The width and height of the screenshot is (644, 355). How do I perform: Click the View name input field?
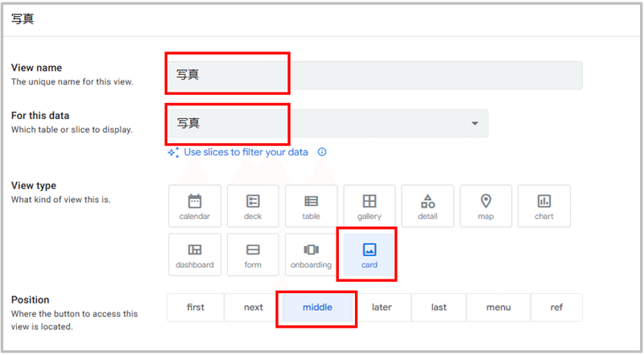pos(375,75)
